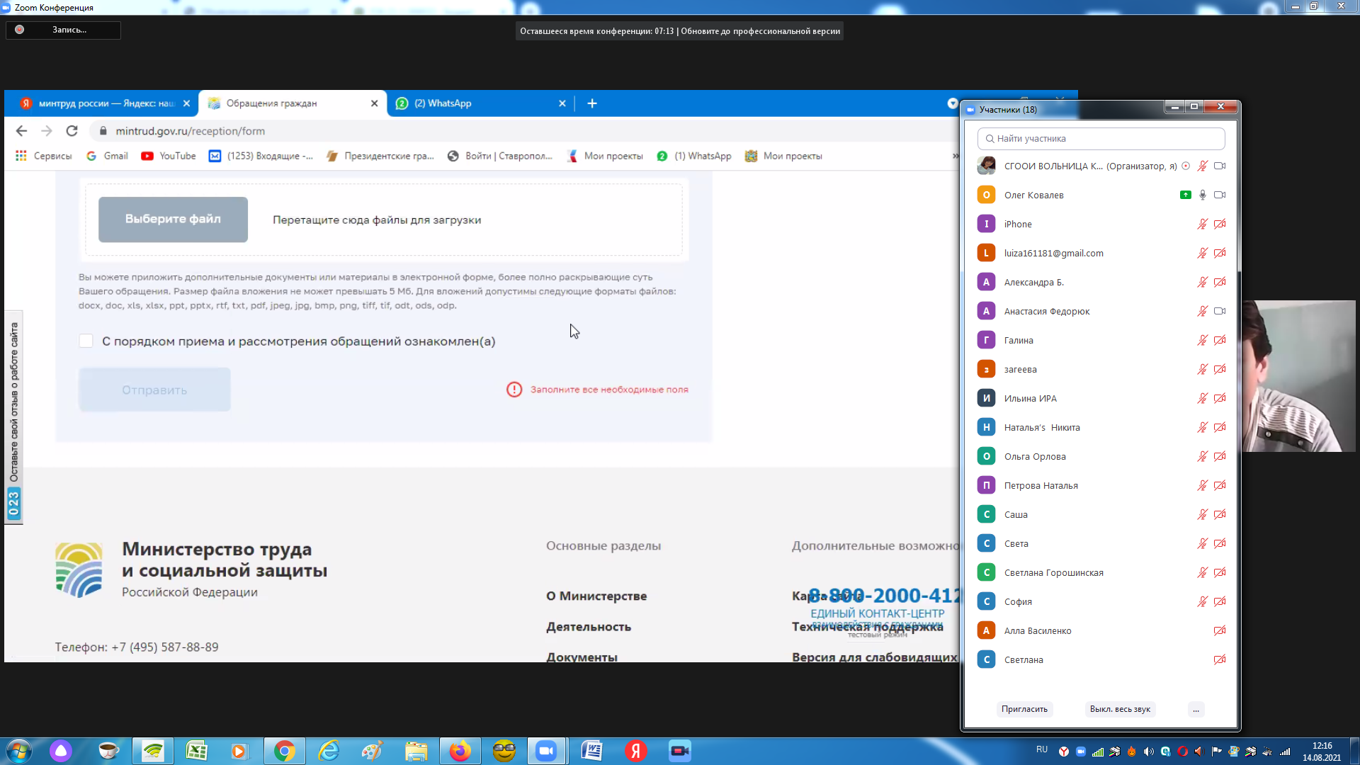
Task: Click the presenter video thumbnail
Action: click(1298, 376)
